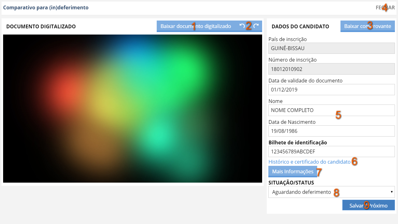Click the DOCUMENTO DIGITALIZADO panel heading
The height and width of the screenshot is (224, 398).
point(41,26)
